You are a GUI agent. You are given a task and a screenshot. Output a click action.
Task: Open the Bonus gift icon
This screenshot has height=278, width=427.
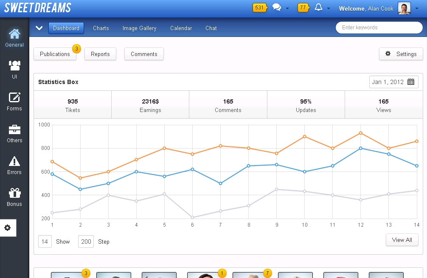(14, 193)
